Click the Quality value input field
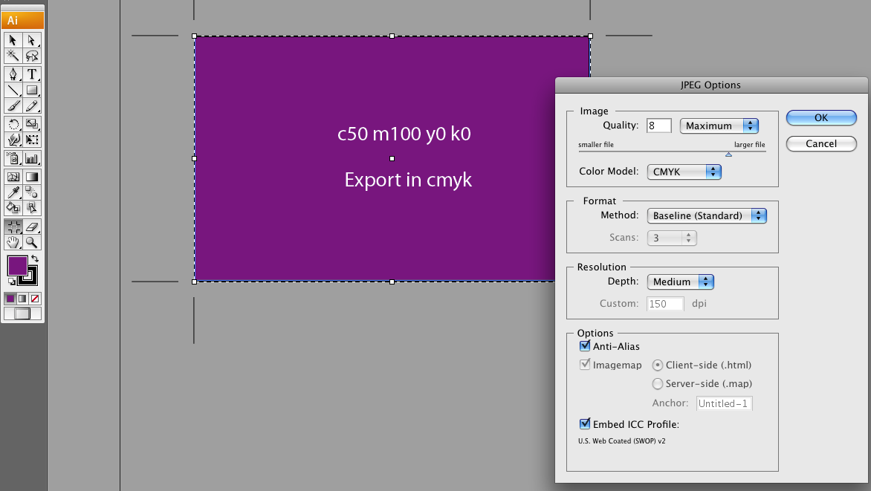Image resolution: width=871 pixels, height=491 pixels. pyautogui.click(x=658, y=126)
